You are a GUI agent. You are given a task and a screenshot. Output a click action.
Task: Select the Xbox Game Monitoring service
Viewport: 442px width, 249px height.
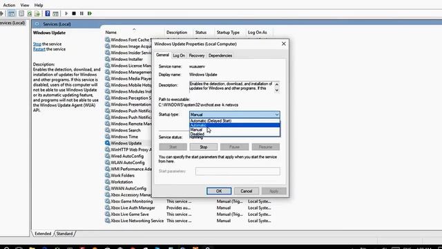coord(131,201)
